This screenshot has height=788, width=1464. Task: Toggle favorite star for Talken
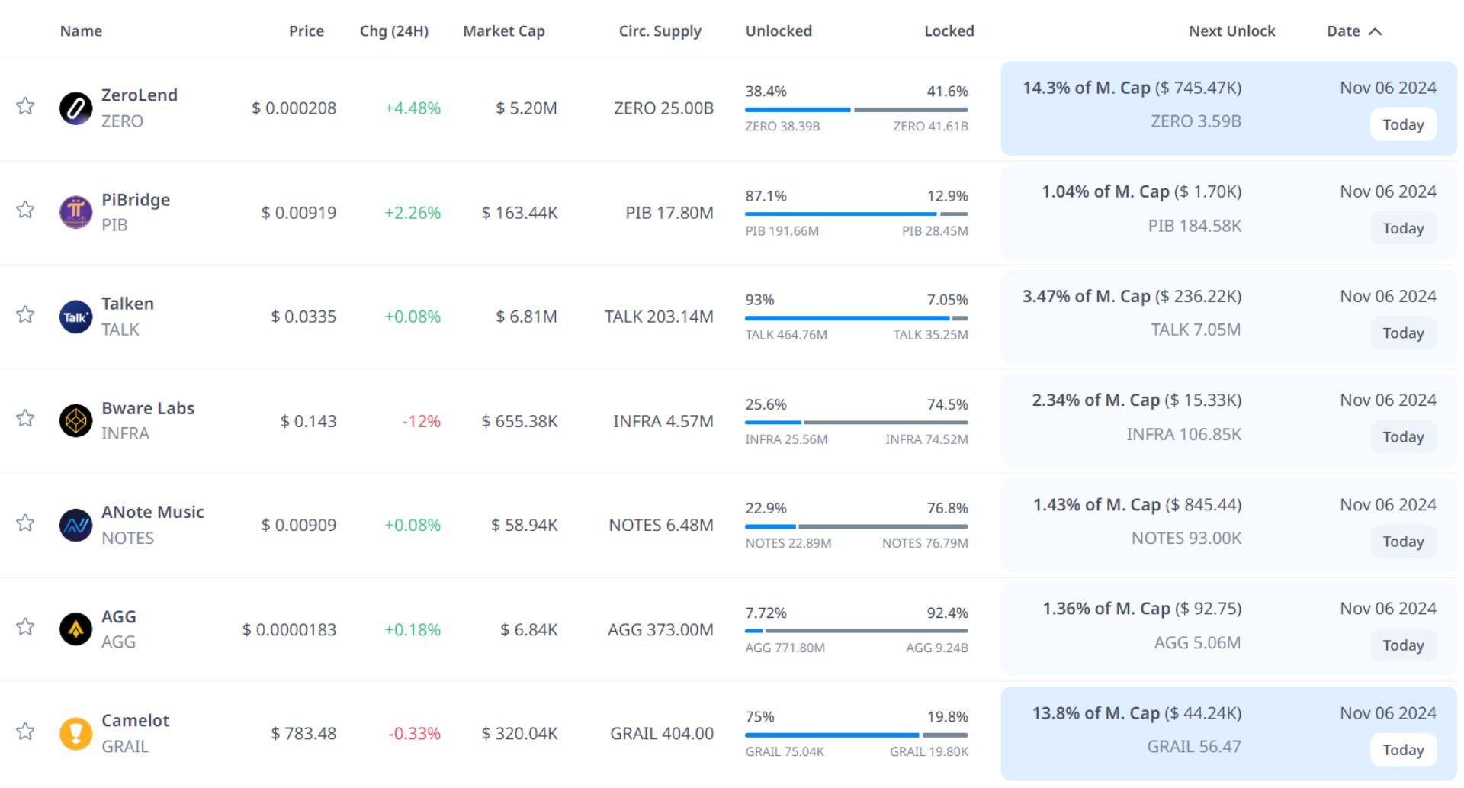25,314
